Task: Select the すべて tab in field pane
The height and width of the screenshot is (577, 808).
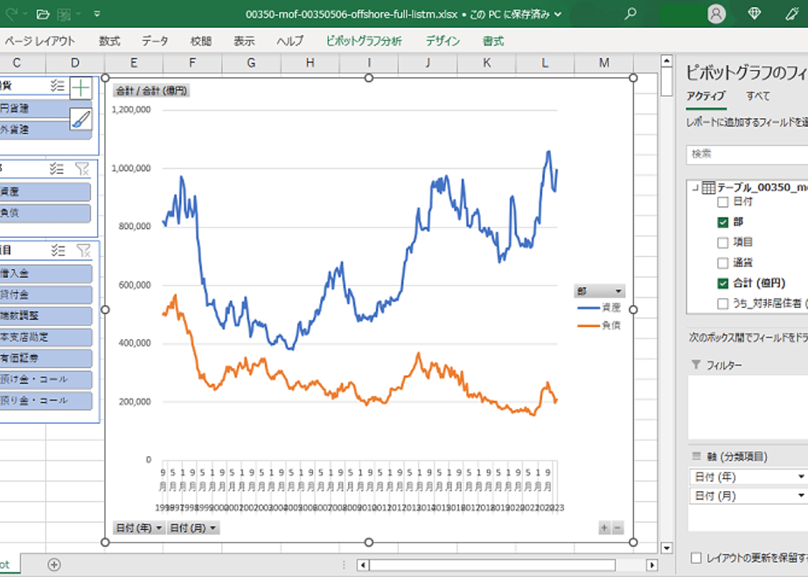Action: pos(758,96)
